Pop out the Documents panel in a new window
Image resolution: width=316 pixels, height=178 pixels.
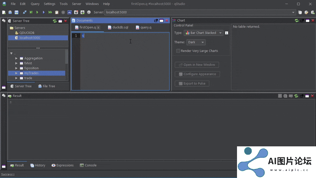tap(156, 21)
